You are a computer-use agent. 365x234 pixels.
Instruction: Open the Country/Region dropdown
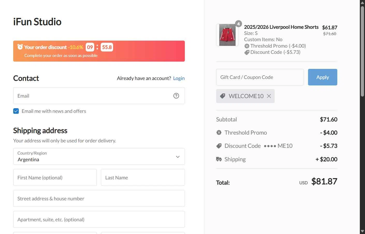point(99,157)
